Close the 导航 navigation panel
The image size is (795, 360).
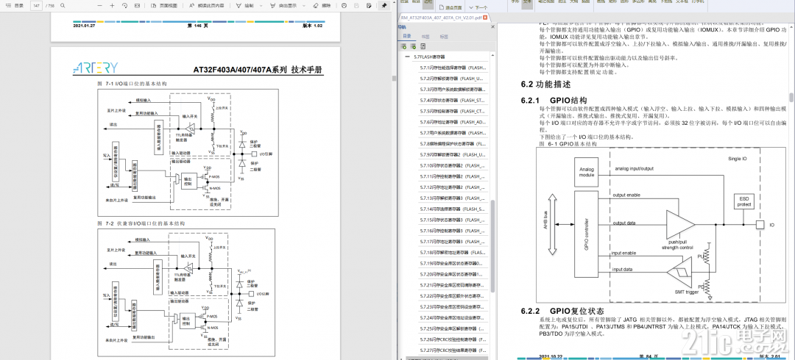pos(491,26)
